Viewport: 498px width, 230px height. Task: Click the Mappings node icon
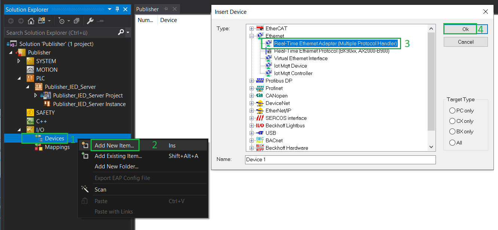[39, 147]
